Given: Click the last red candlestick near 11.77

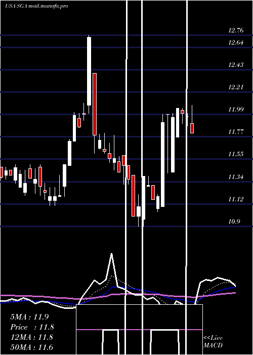Looking at the screenshot, I should 192,128.
